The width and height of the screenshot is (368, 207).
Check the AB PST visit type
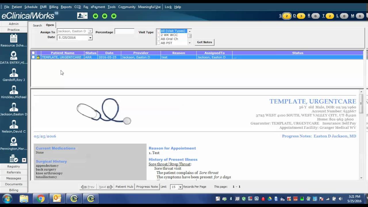[158, 43]
